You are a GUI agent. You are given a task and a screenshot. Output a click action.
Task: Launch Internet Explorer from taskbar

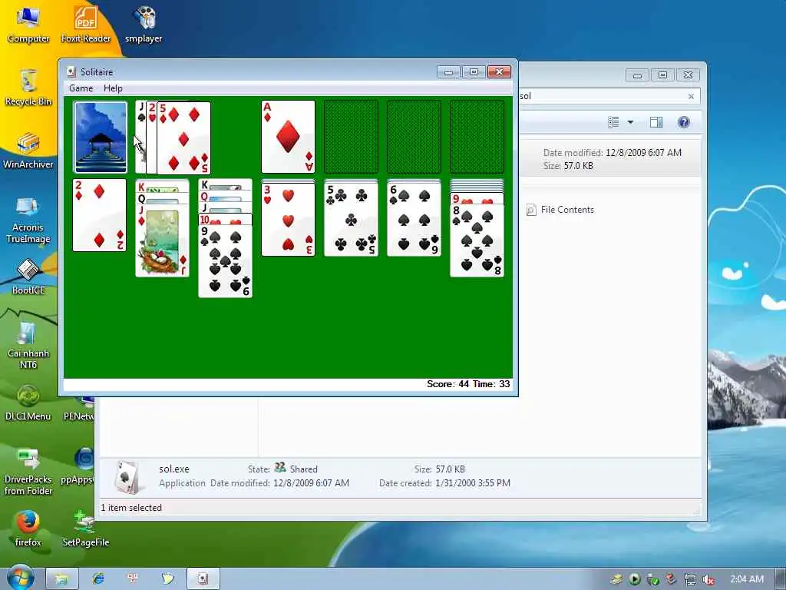[x=97, y=579]
